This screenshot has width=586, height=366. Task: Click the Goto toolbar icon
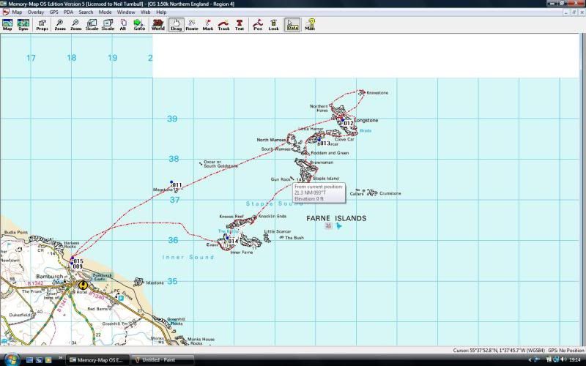pos(138,24)
